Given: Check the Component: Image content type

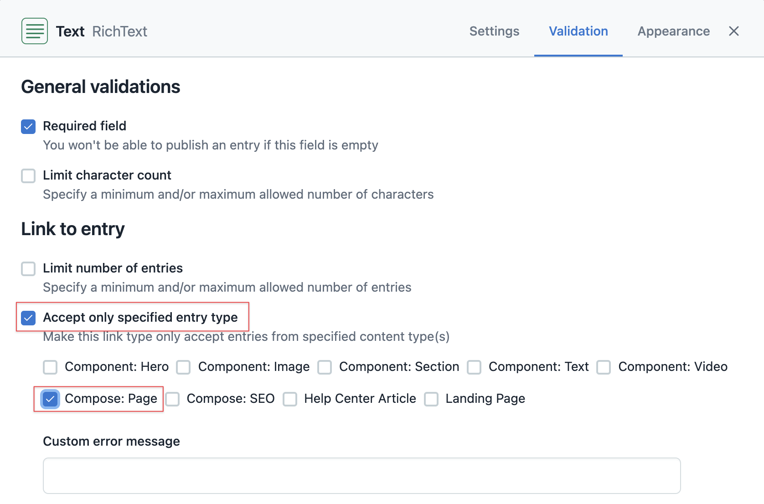Looking at the screenshot, I should pyautogui.click(x=183, y=367).
